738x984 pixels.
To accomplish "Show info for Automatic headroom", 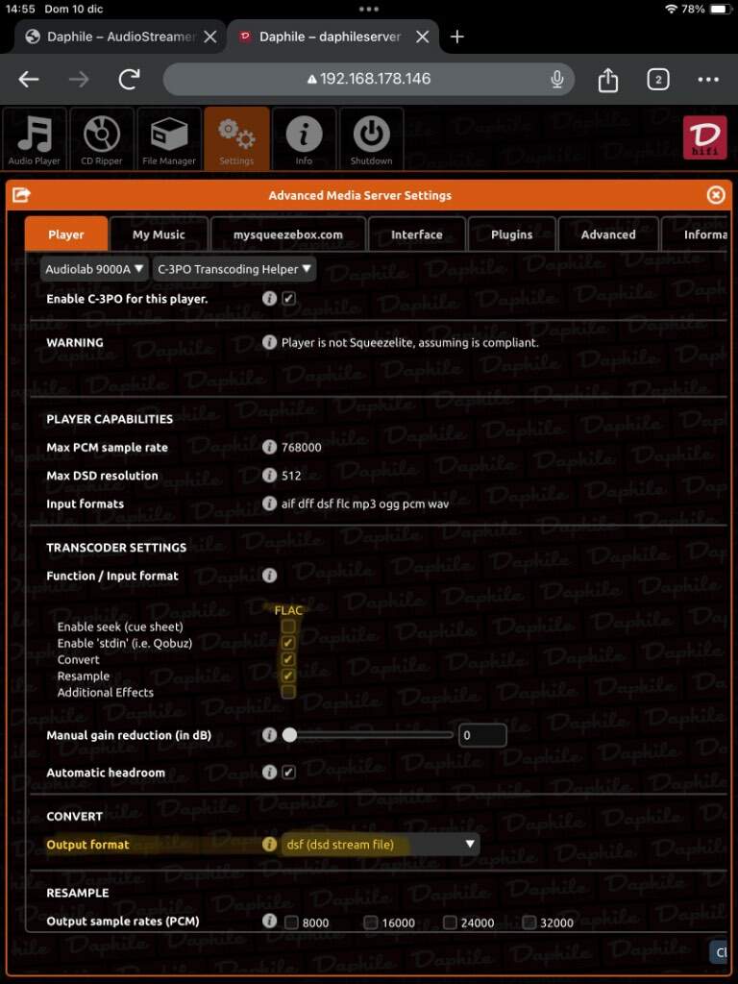I will [x=269, y=773].
